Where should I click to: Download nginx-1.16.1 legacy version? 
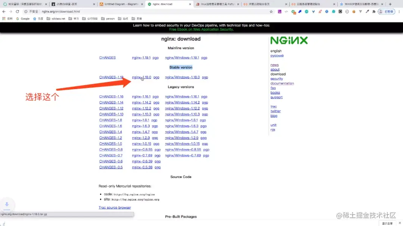click(141, 97)
